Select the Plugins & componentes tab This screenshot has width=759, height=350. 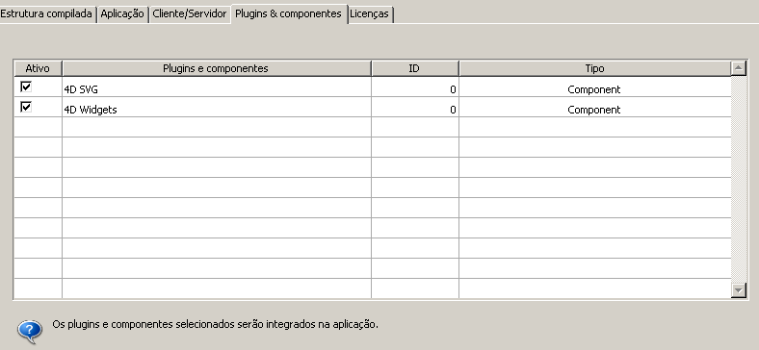[x=289, y=13]
